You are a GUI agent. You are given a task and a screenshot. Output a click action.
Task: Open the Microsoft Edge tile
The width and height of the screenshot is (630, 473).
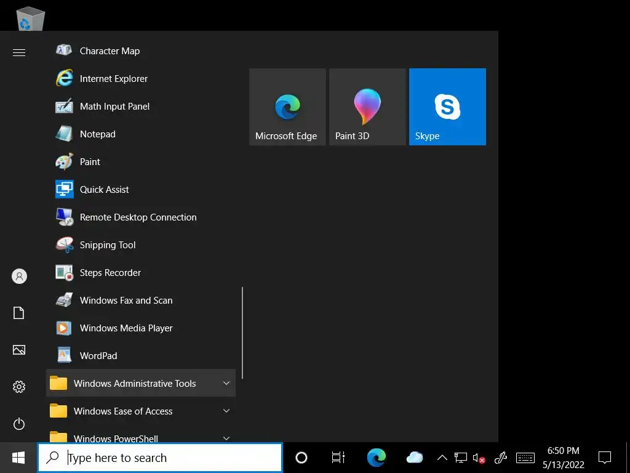tap(287, 107)
